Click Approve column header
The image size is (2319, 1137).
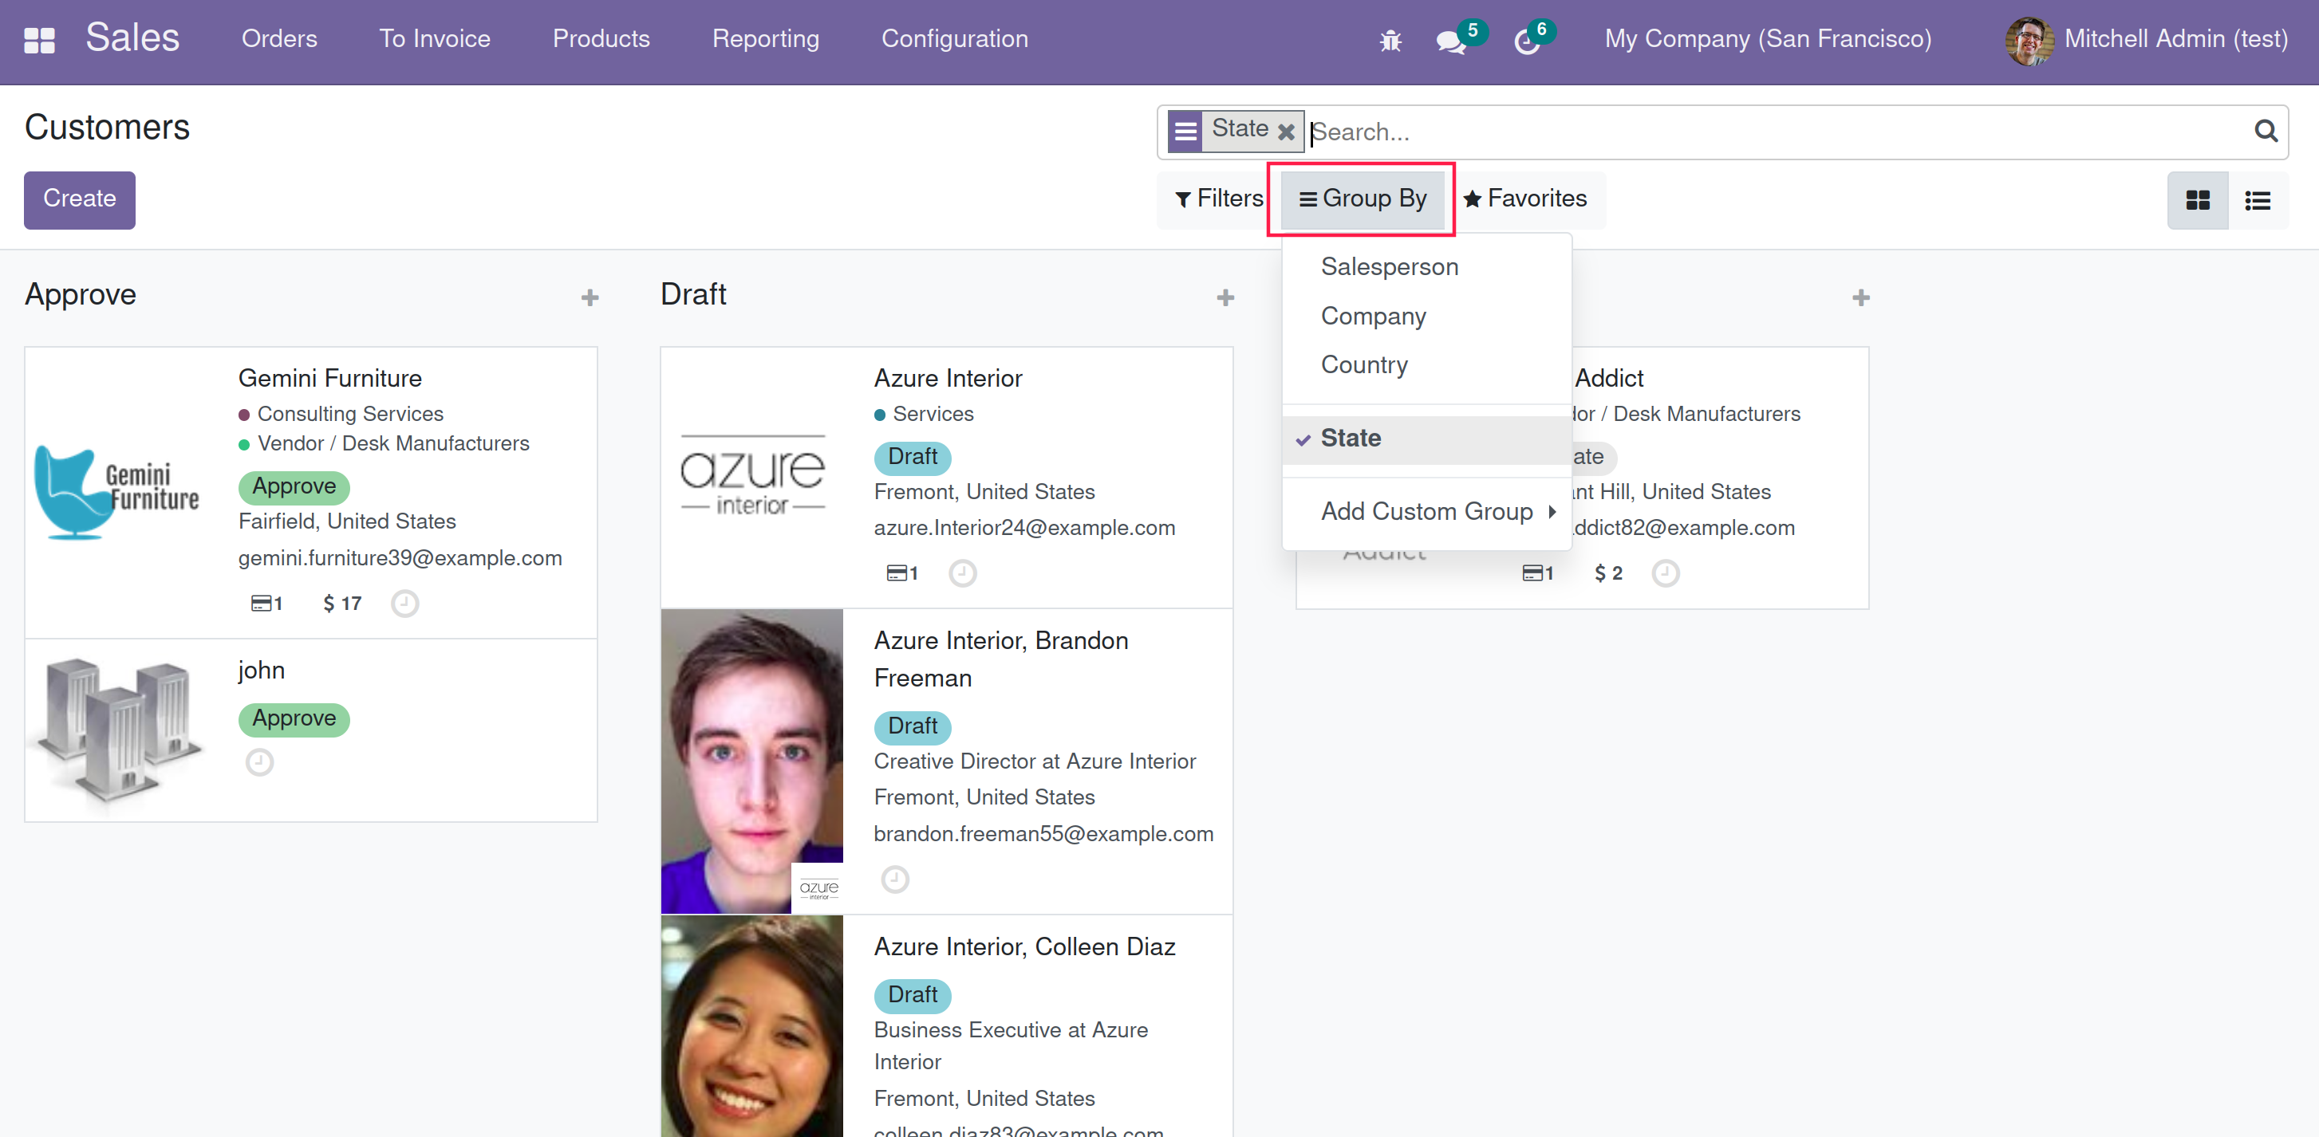tap(80, 294)
